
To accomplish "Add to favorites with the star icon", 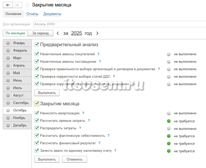I will (27, 5).
